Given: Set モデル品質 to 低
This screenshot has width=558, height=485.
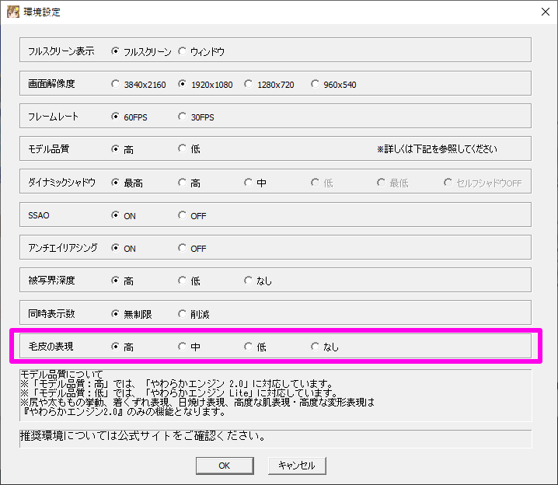Looking at the screenshot, I should click(x=183, y=149).
